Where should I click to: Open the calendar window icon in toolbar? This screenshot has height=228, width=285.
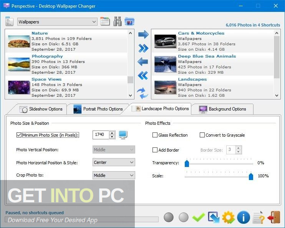(105, 21)
